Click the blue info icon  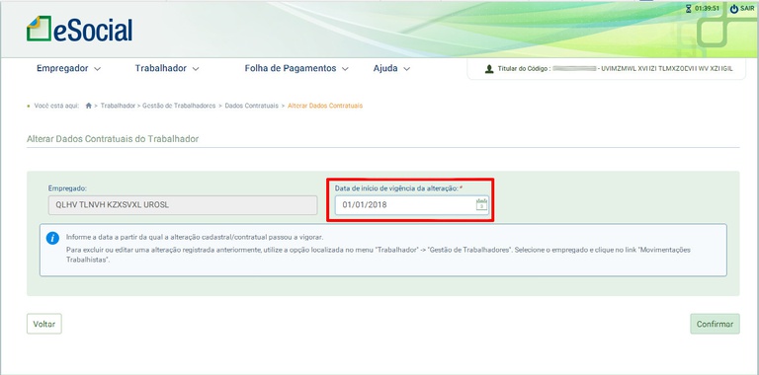pos(52,238)
